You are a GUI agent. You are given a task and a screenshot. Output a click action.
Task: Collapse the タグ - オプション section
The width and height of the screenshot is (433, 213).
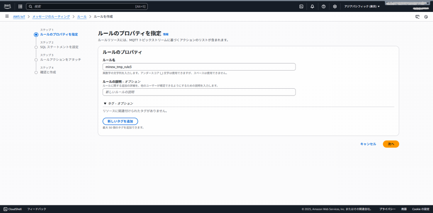click(x=118, y=103)
